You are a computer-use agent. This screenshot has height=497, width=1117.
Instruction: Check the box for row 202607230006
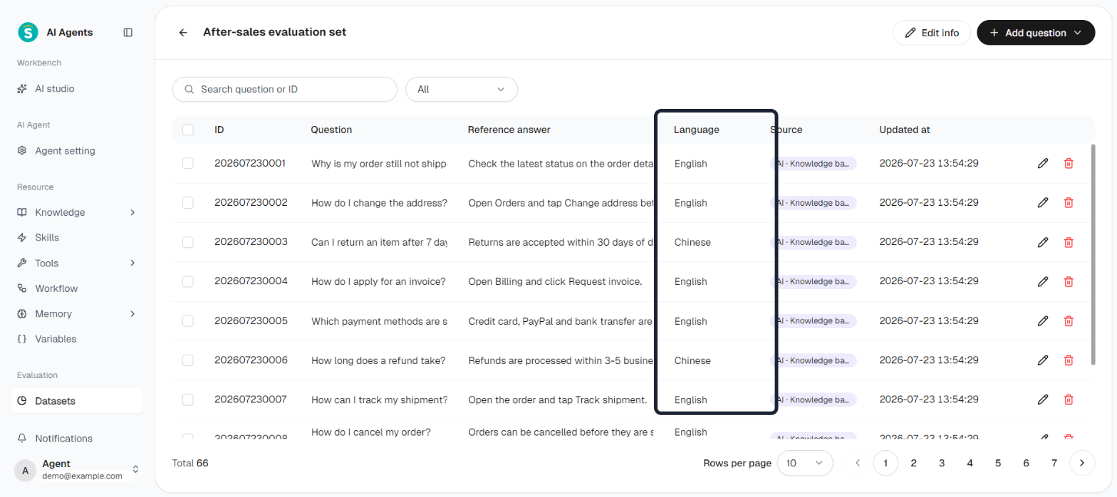188,360
